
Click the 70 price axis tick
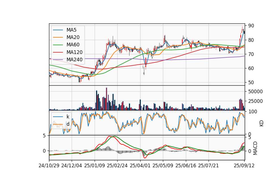point(251,54)
